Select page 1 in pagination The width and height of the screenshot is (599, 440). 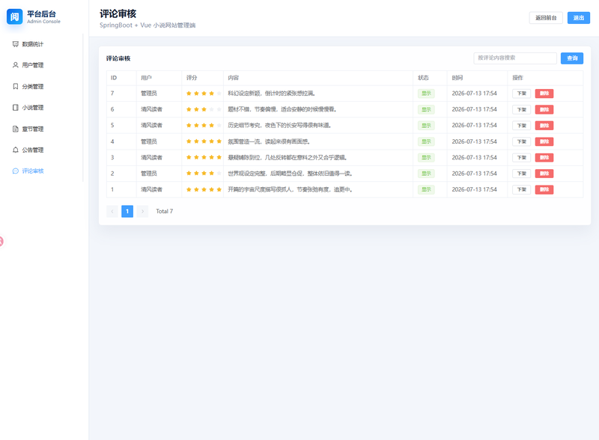point(127,211)
